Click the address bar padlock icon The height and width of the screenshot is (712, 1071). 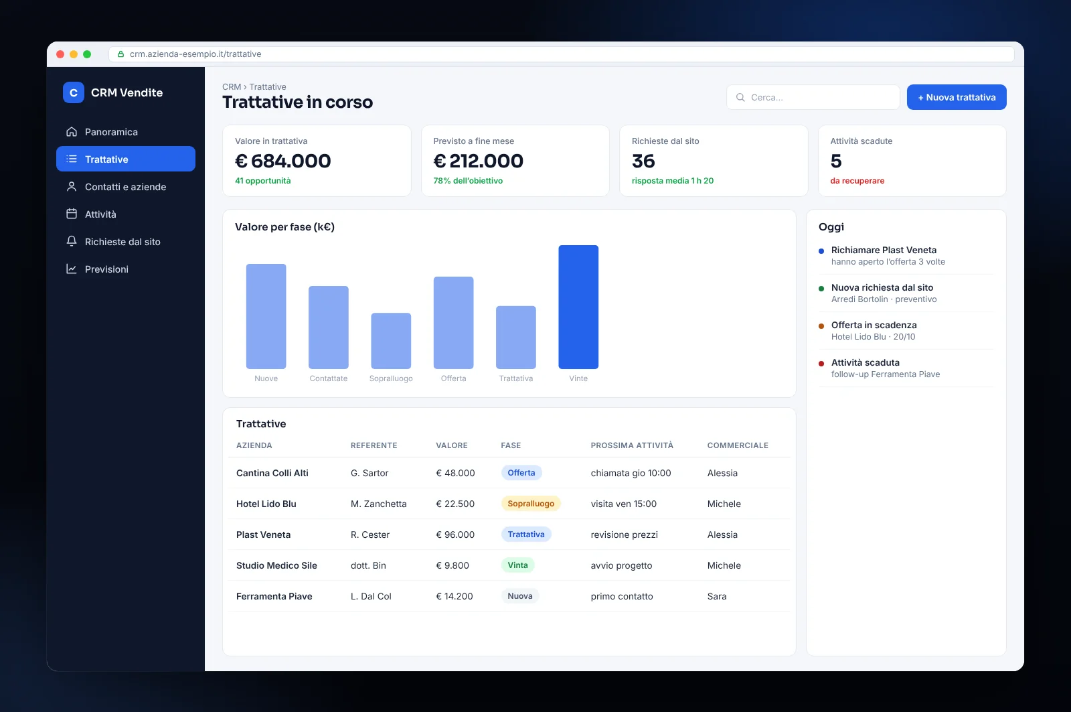[121, 54]
